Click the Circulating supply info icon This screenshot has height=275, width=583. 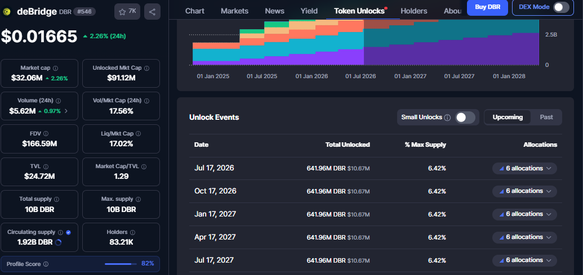click(60, 232)
